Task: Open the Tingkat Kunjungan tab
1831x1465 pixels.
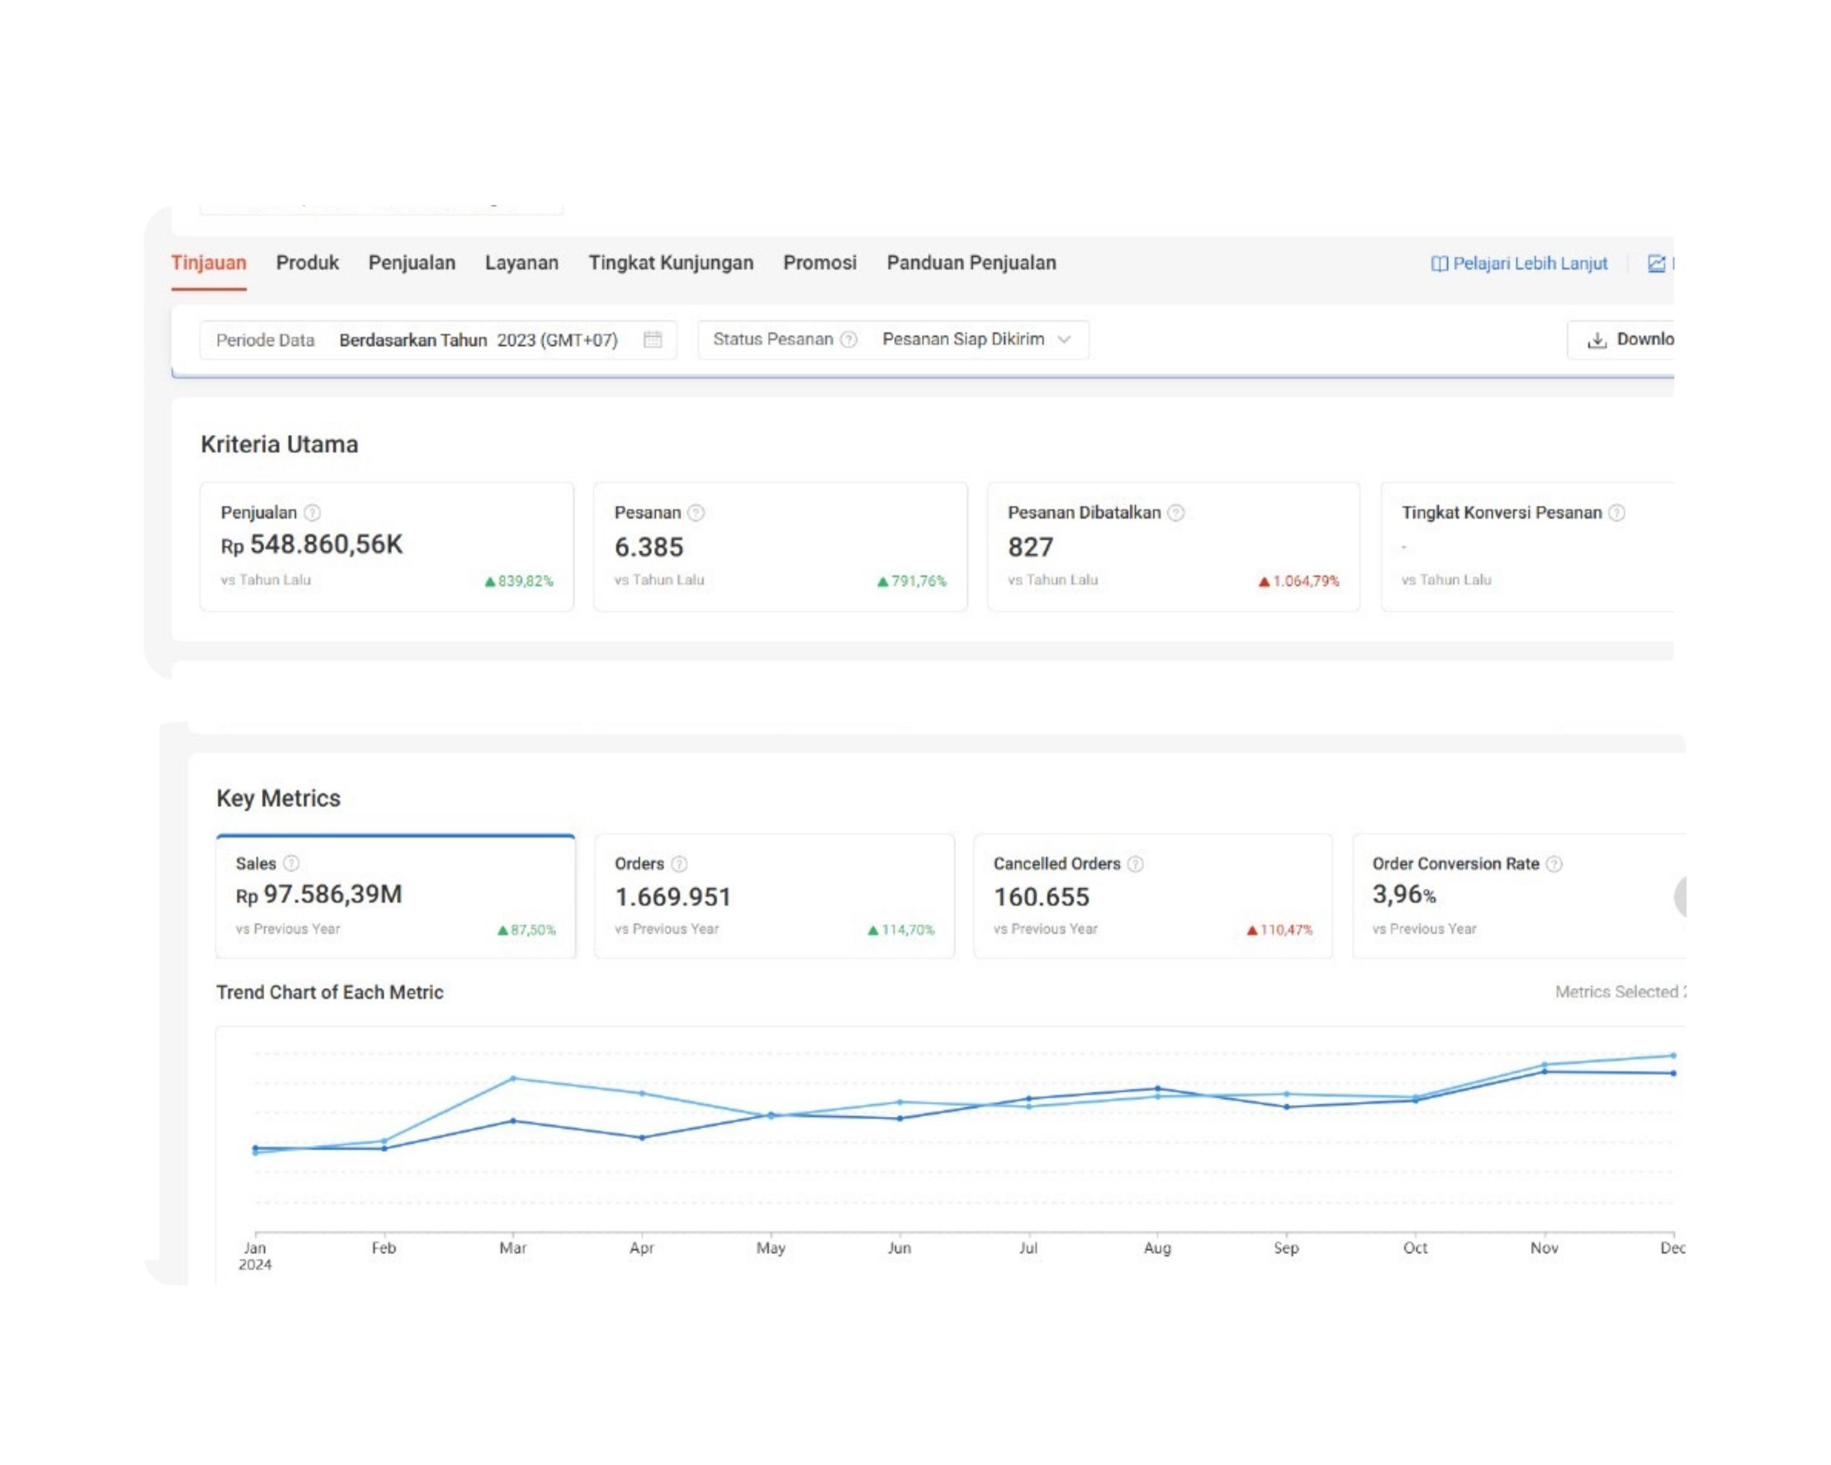Action: [x=671, y=263]
